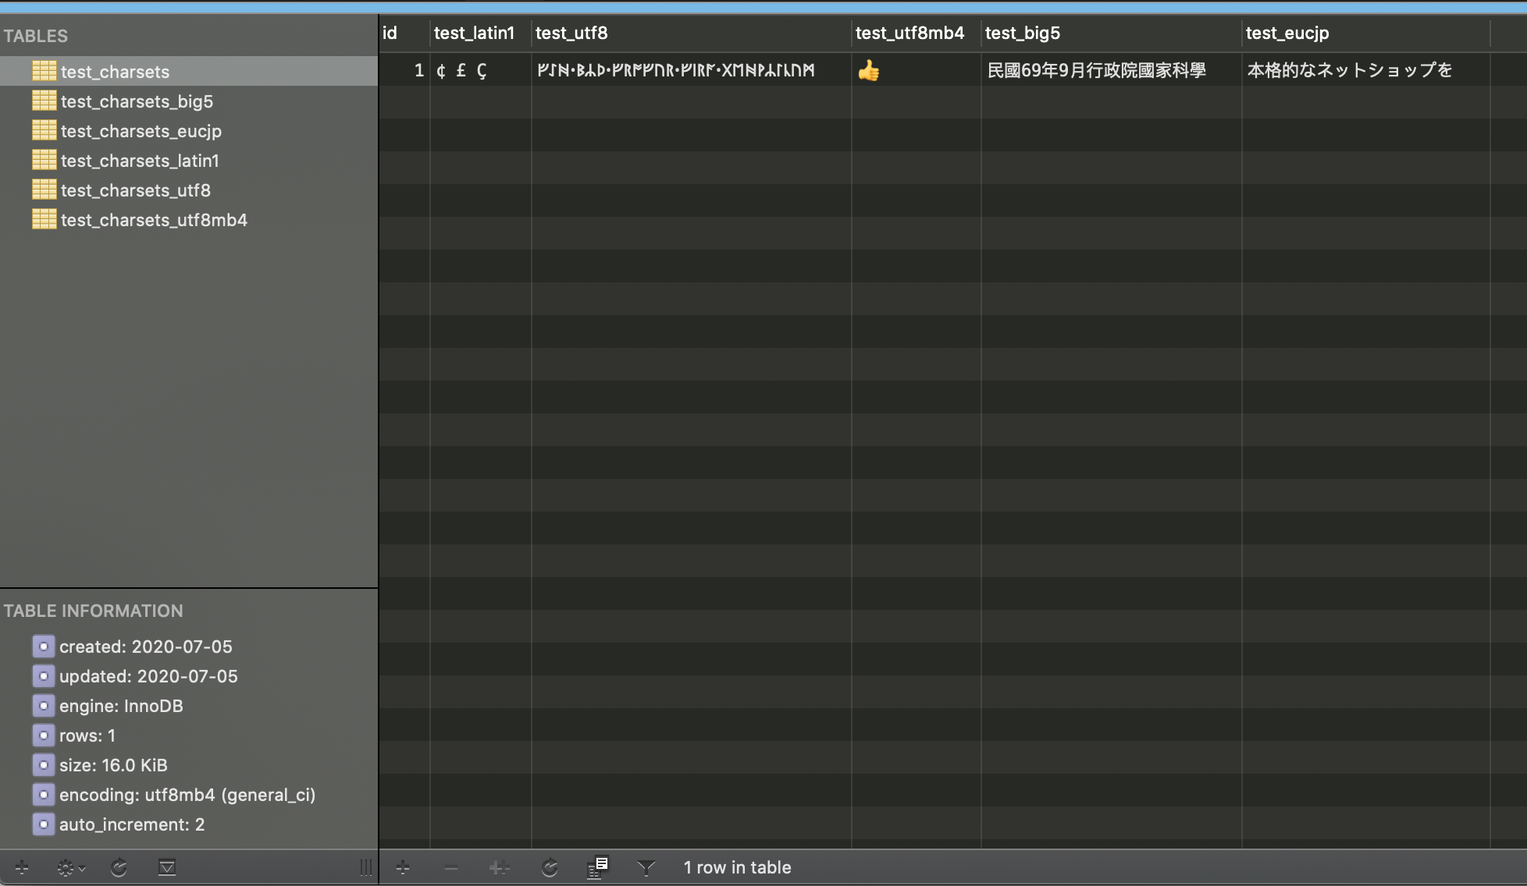Sort by the test_latin1 column header
1527x886 pixels.
(x=473, y=33)
